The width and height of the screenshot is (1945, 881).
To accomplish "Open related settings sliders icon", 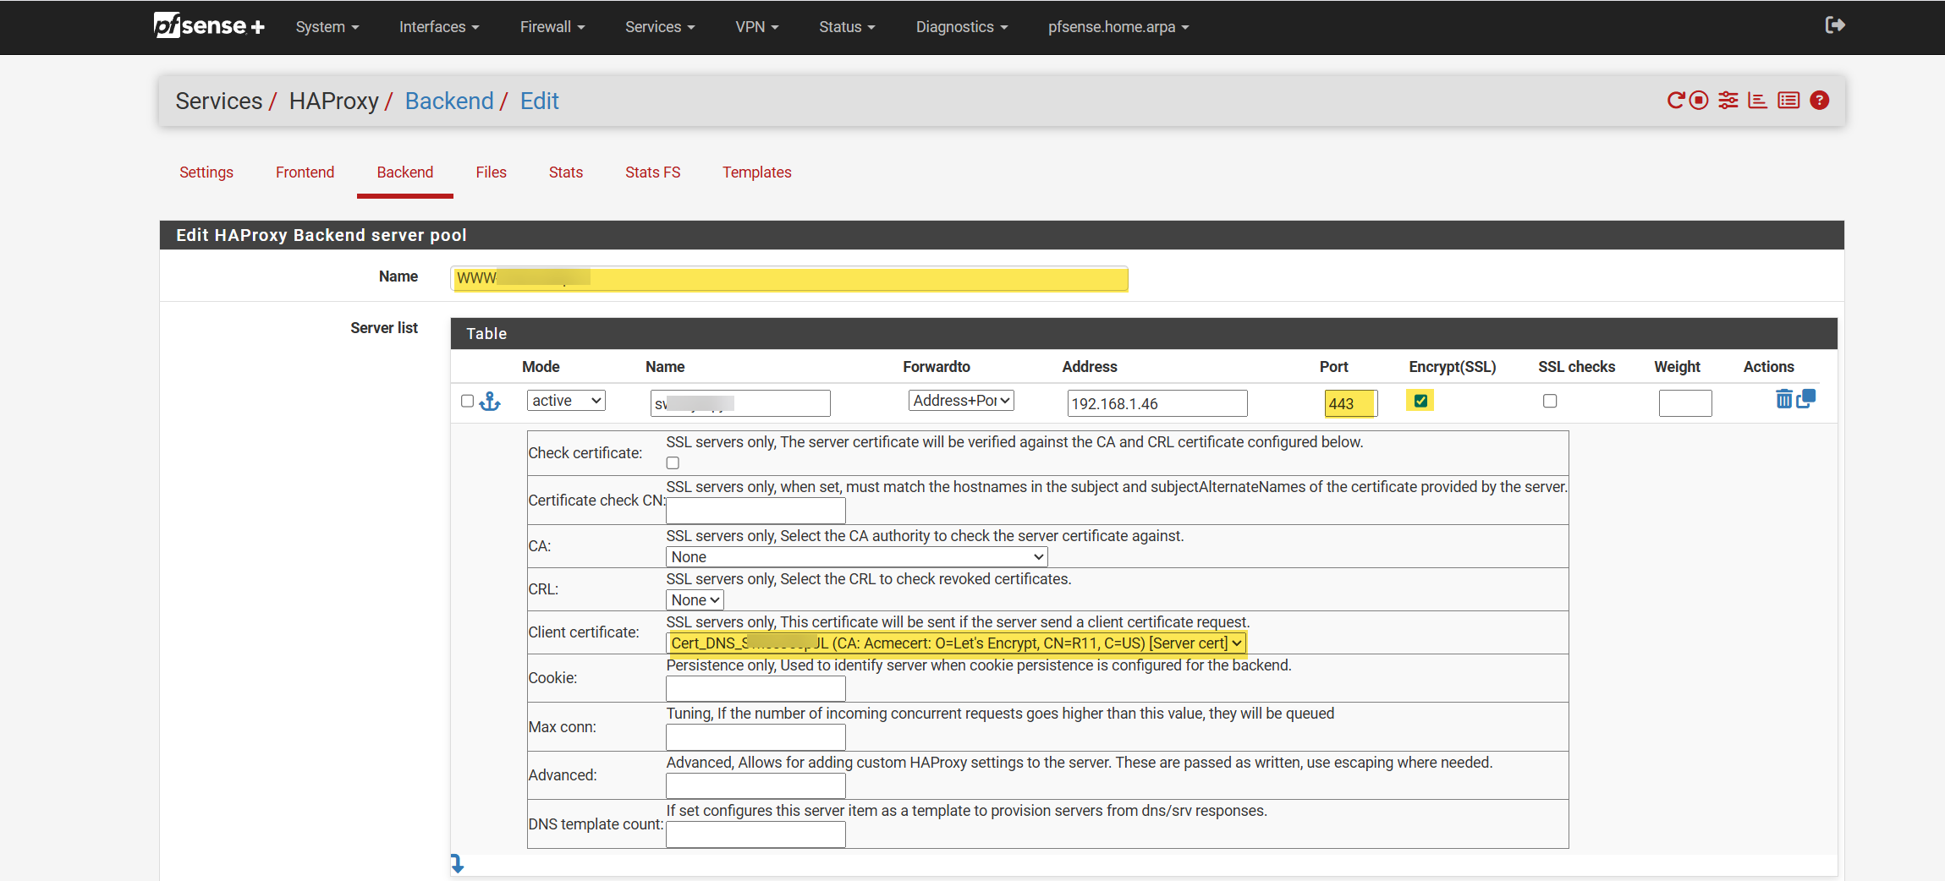I will click(1728, 101).
